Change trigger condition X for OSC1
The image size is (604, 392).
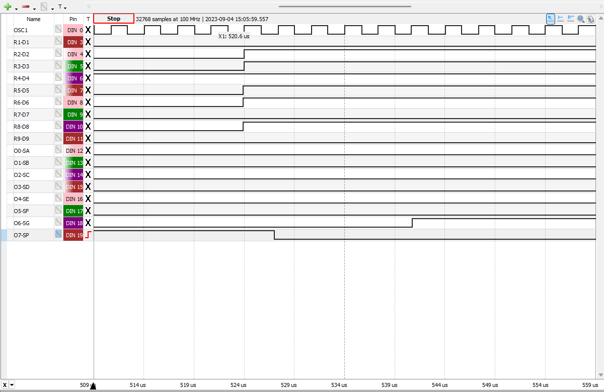point(88,30)
